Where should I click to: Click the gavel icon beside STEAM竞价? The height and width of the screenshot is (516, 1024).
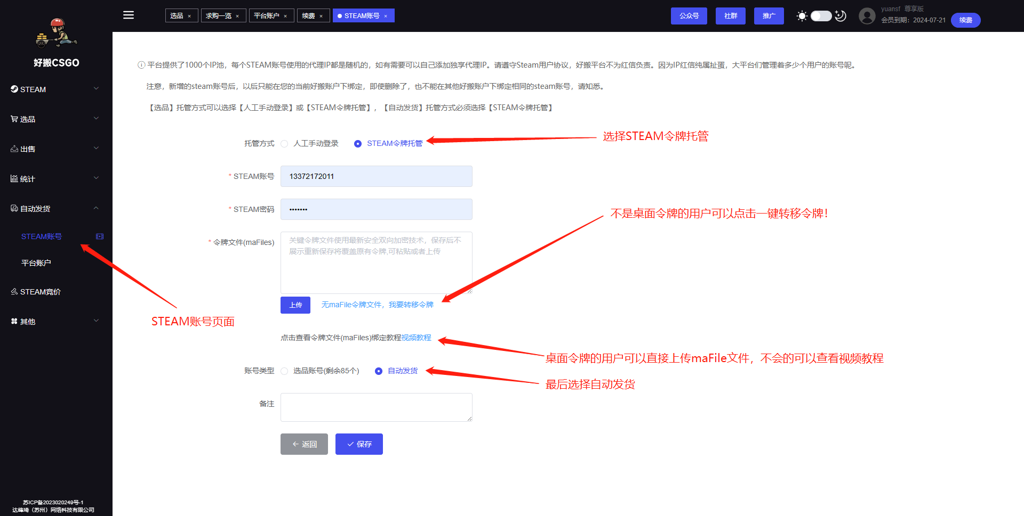point(14,291)
